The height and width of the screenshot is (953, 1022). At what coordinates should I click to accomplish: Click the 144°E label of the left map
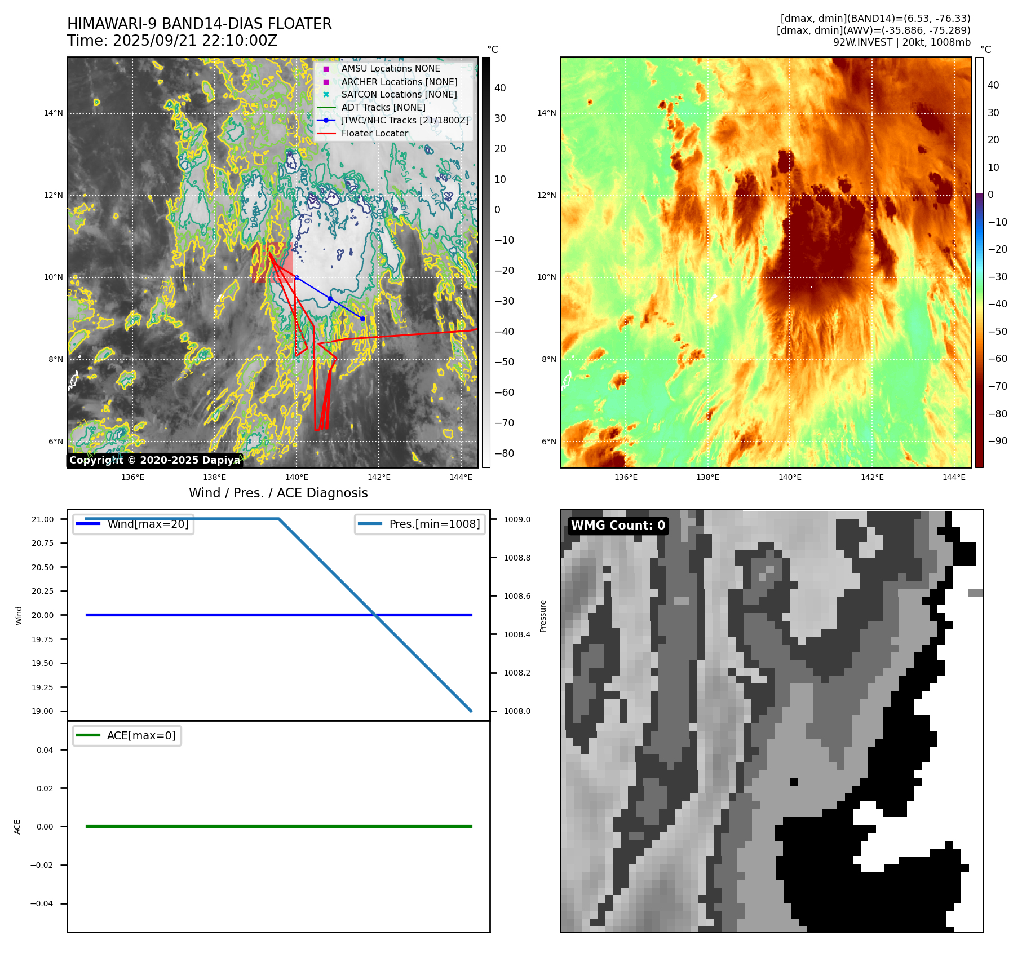[461, 477]
